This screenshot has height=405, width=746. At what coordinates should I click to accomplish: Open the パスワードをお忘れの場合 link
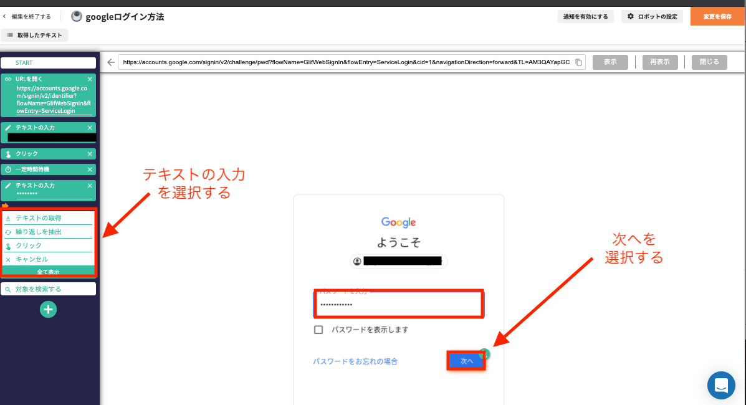click(x=355, y=361)
